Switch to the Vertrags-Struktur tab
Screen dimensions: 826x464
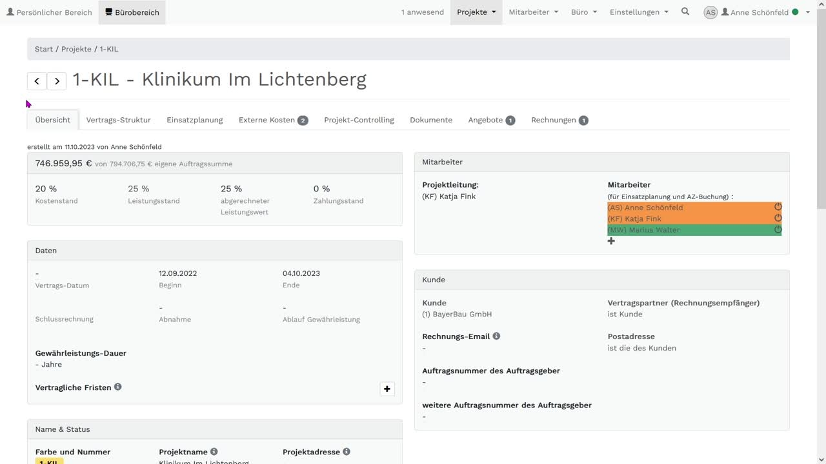pos(118,120)
